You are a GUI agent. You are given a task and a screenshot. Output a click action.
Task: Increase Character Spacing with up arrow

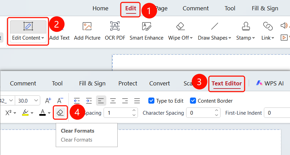(217, 110)
